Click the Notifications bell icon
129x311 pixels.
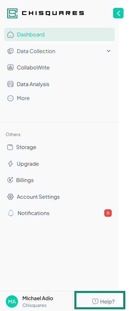11,213
